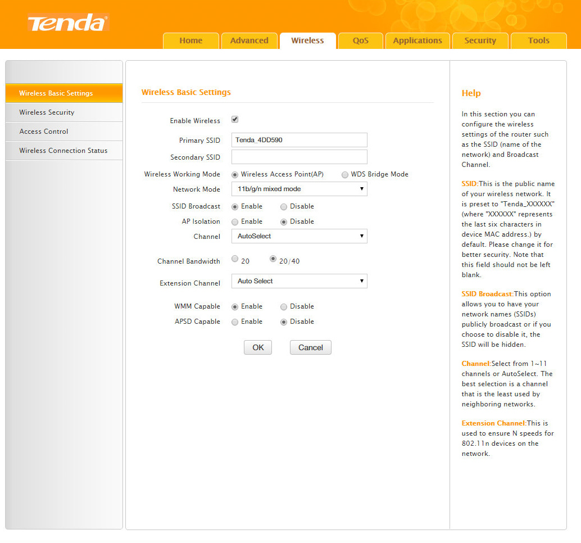Image resolution: width=581 pixels, height=543 pixels.
Task: Open the Security tab
Action: (x=480, y=40)
